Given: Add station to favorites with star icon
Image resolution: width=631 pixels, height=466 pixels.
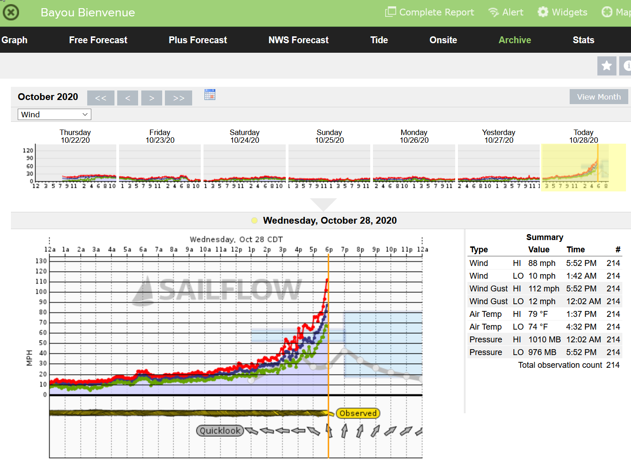Looking at the screenshot, I should click(606, 66).
